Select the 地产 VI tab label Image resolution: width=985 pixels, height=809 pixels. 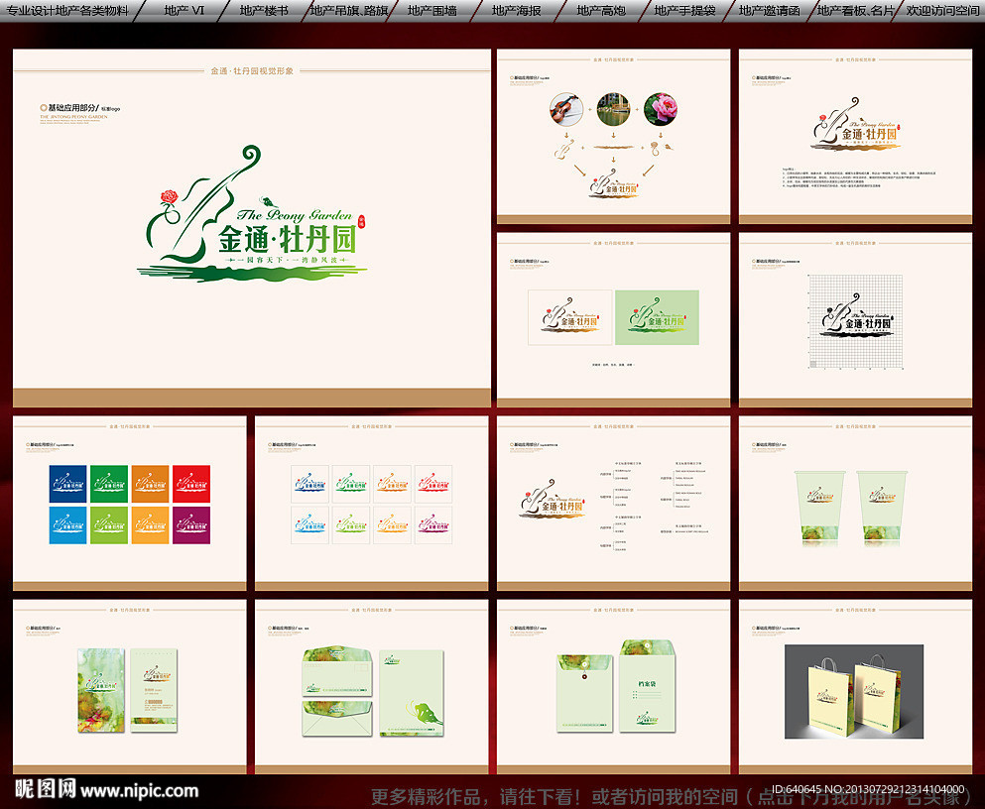[185, 10]
